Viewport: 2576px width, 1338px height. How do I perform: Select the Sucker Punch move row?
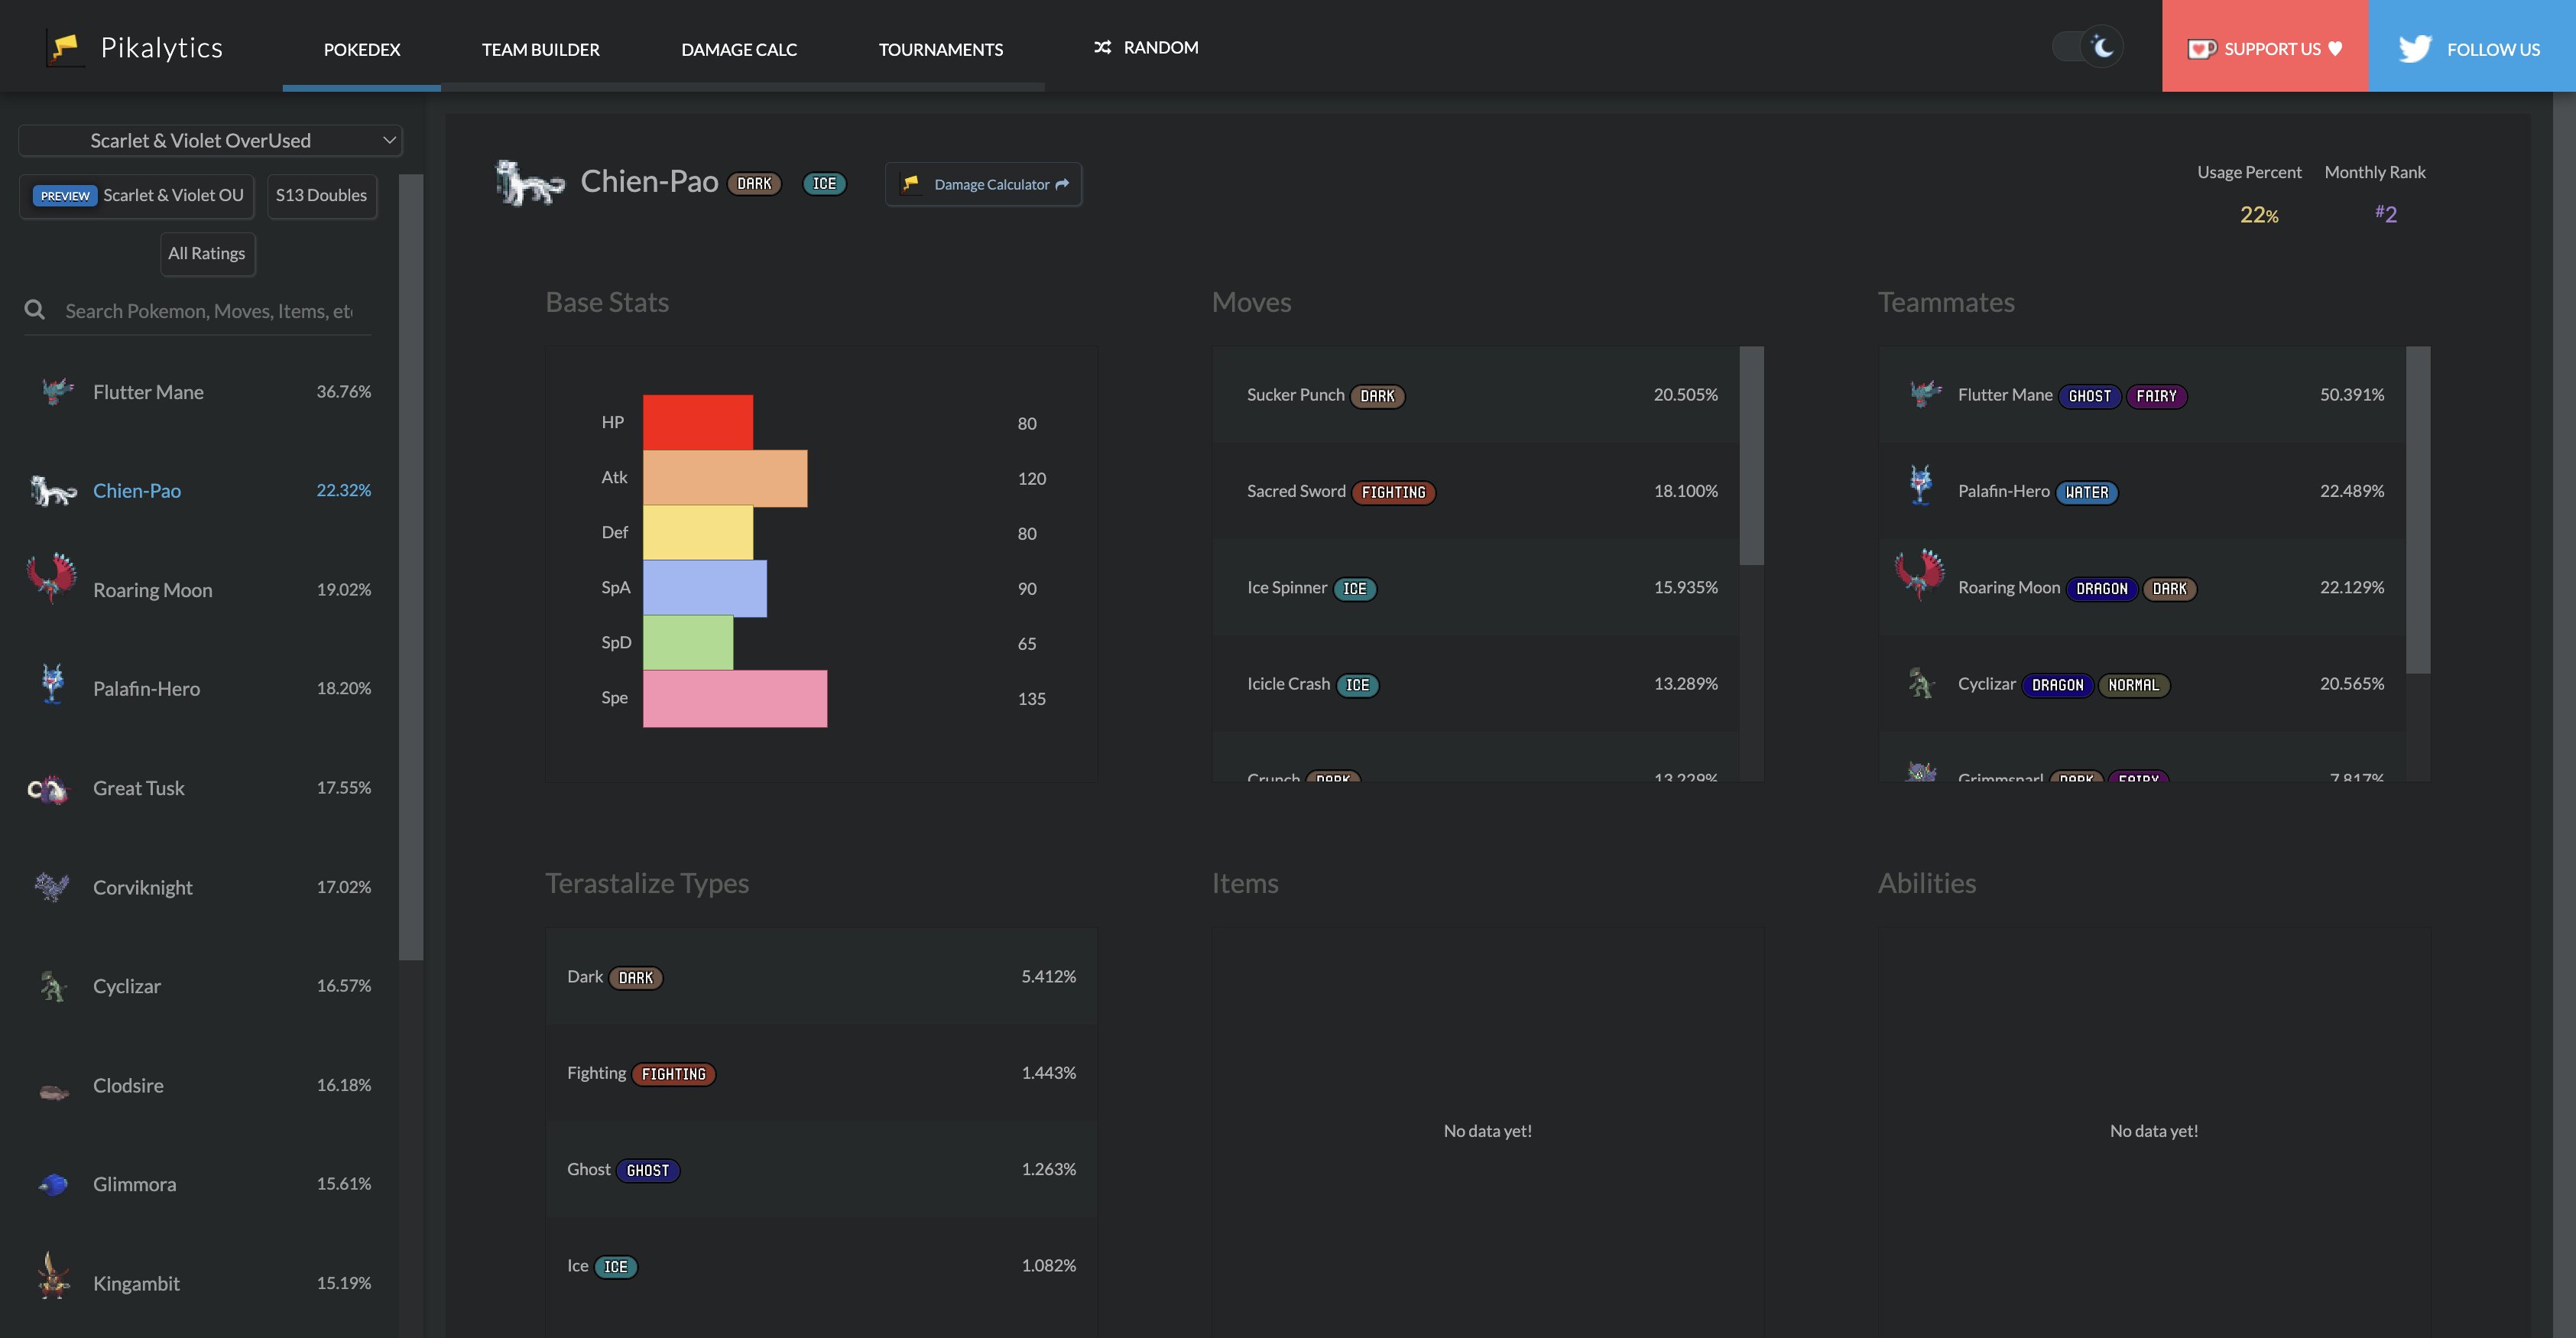[1476, 395]
